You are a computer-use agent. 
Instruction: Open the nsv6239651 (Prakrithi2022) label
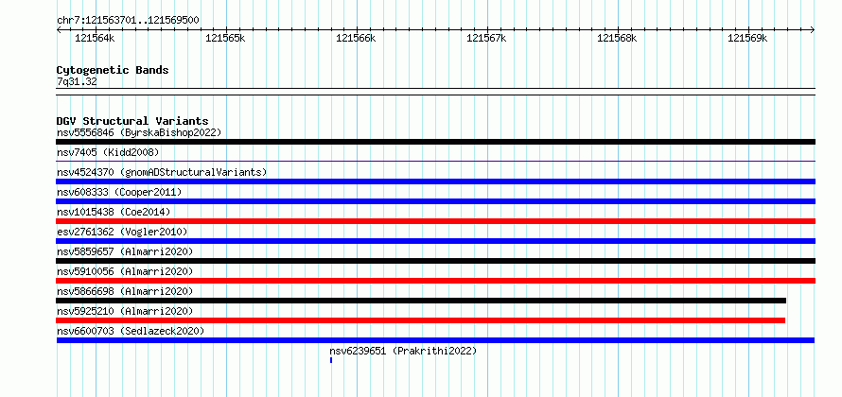(403, 351)
